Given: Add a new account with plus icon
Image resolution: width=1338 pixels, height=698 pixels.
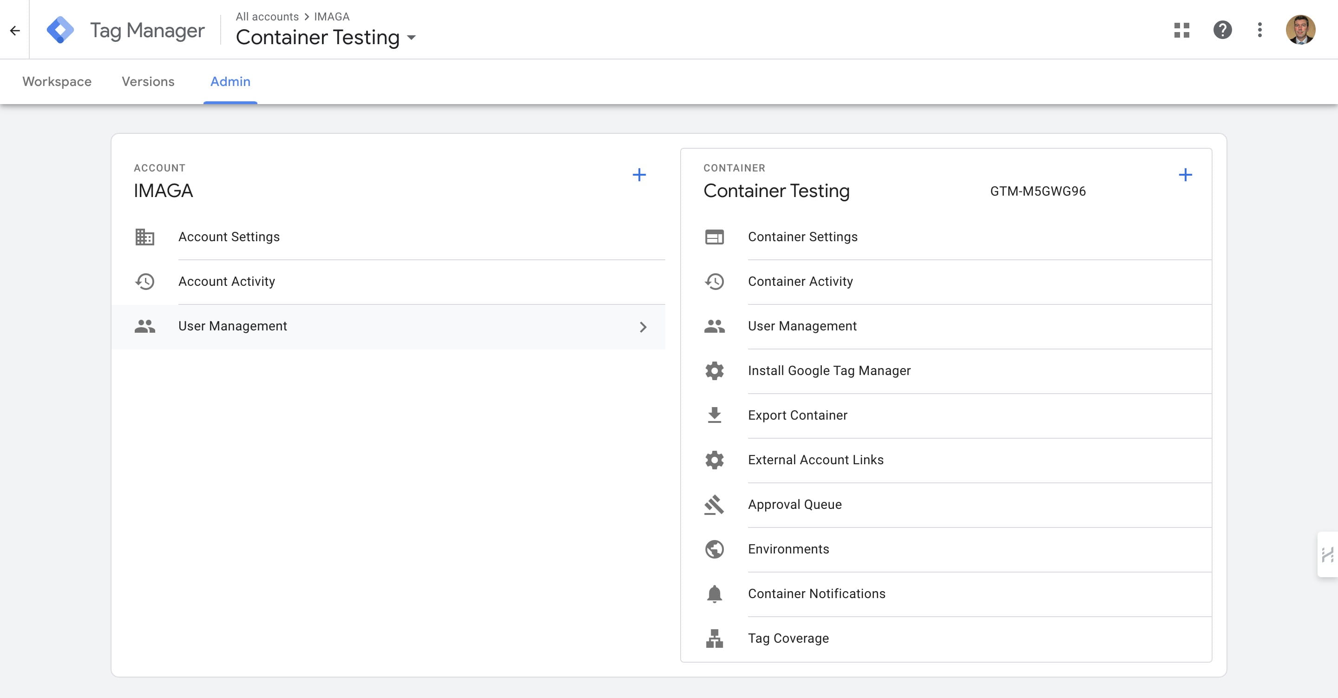Looking at the screenshot, I should point(639,175).
